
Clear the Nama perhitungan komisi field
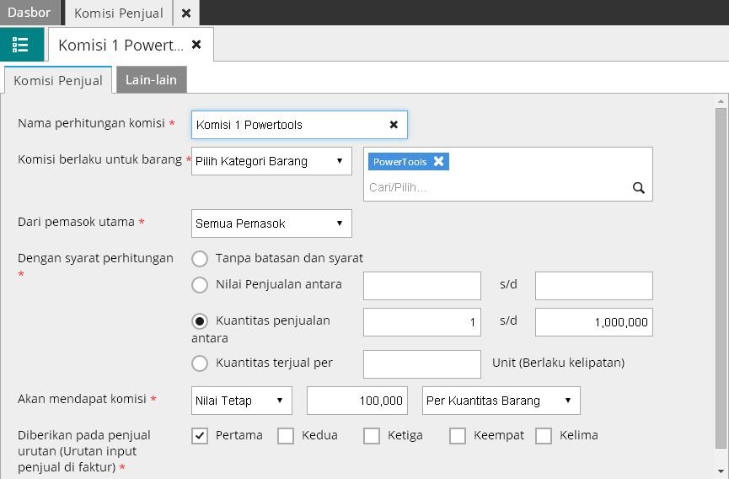[x=394, y=125]
